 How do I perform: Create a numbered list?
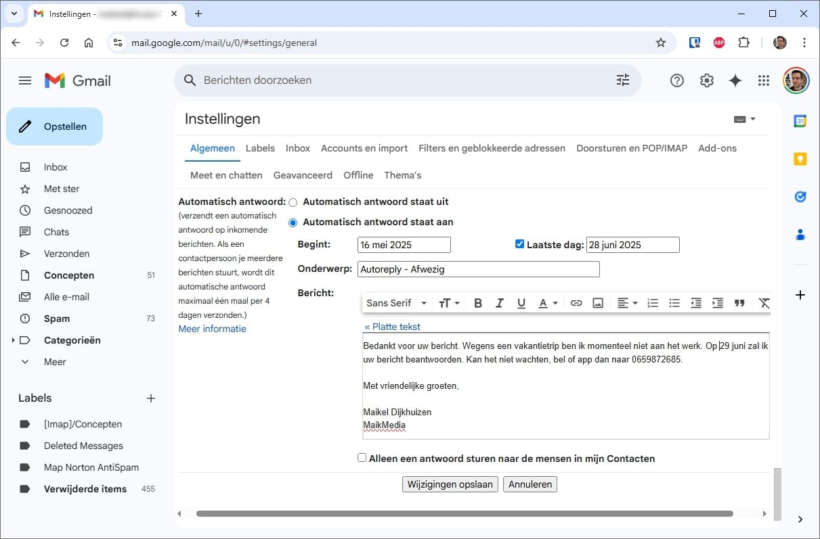(653, 304)
